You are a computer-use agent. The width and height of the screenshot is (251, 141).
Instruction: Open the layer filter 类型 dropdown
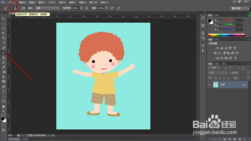pyautogui.click(x=214, y=68)
